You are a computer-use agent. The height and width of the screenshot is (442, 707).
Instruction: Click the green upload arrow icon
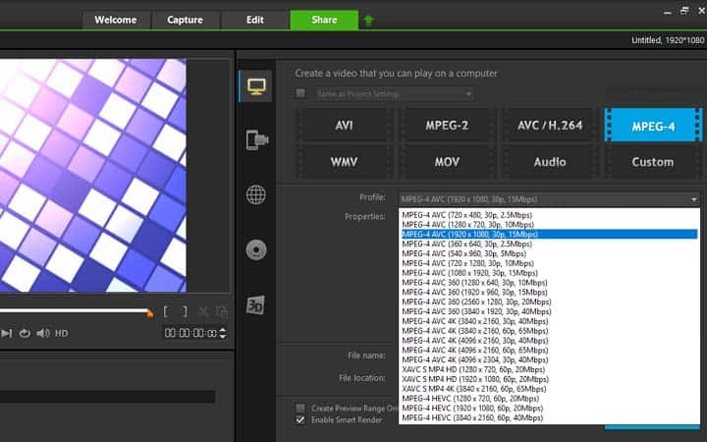pyautogui.click(x=368, y=20)
